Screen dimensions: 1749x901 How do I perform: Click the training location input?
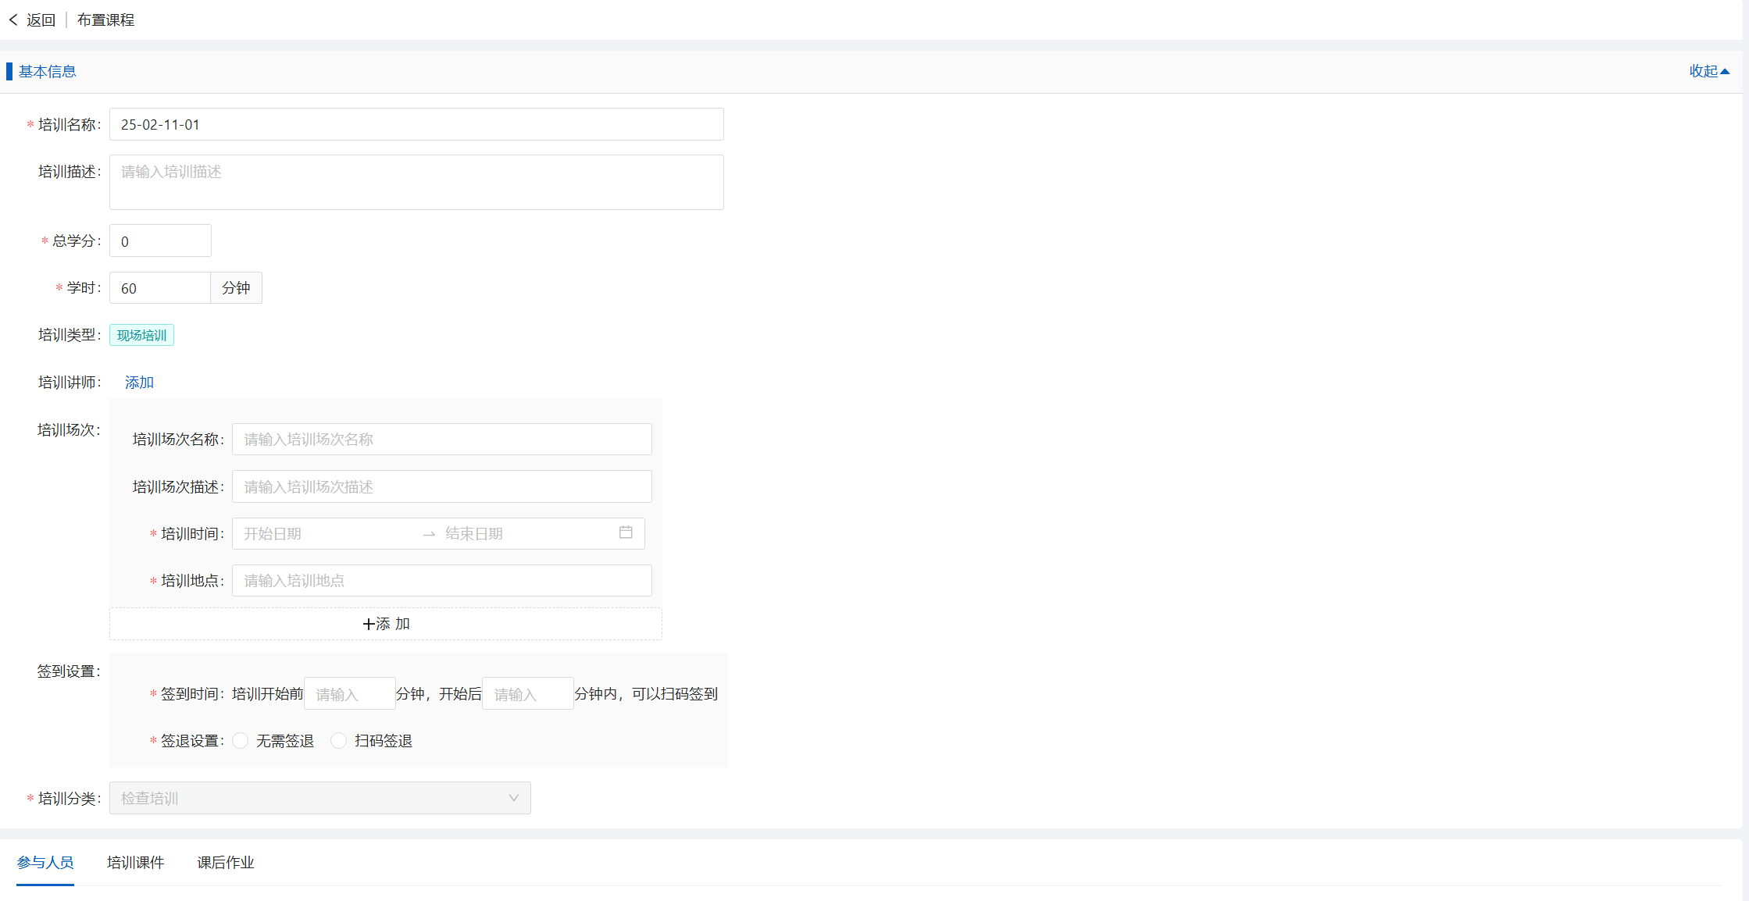click(441, 581)
